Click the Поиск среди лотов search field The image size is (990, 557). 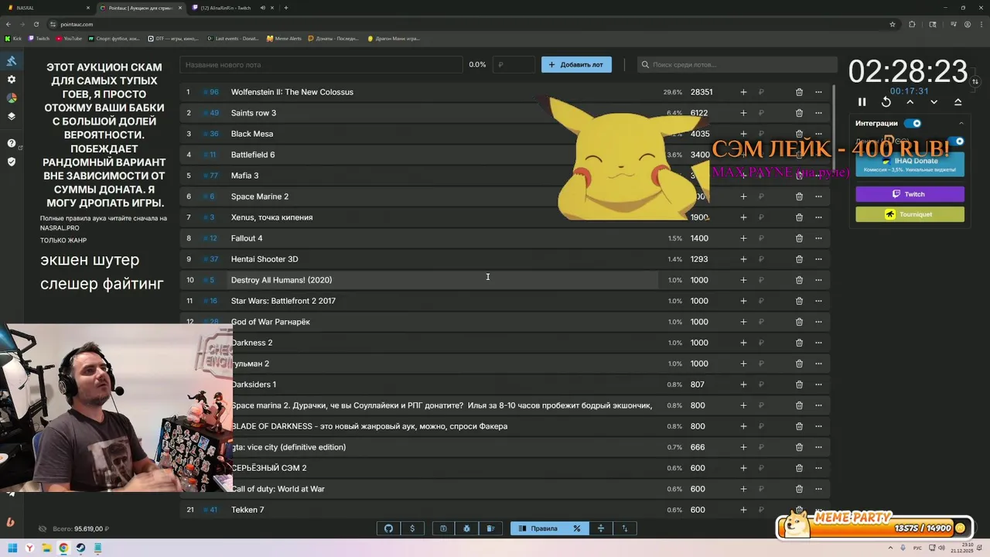737,65
